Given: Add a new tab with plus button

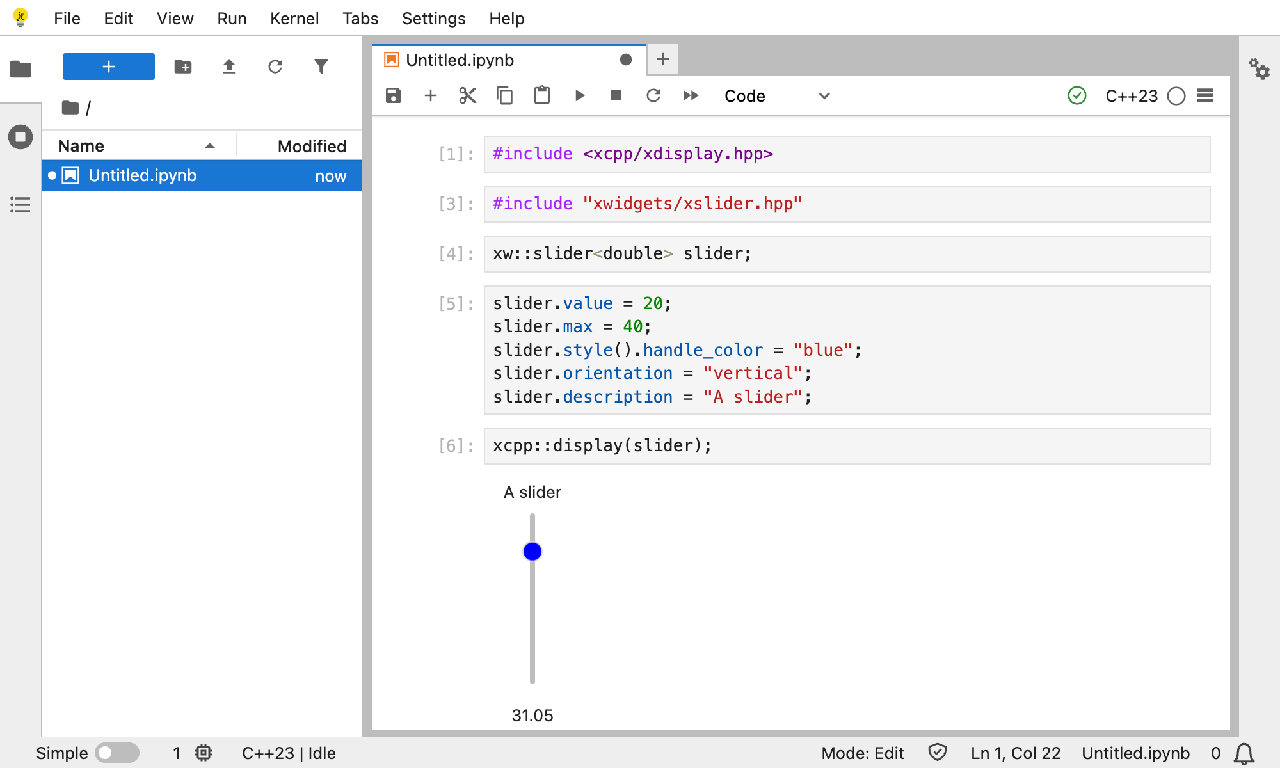Looking at the screenshot, I should (x=663, y=59).
